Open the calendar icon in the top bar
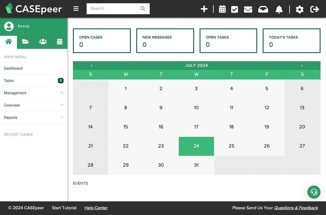Viewport: 326px width, 215px height. tap(222, 9)
